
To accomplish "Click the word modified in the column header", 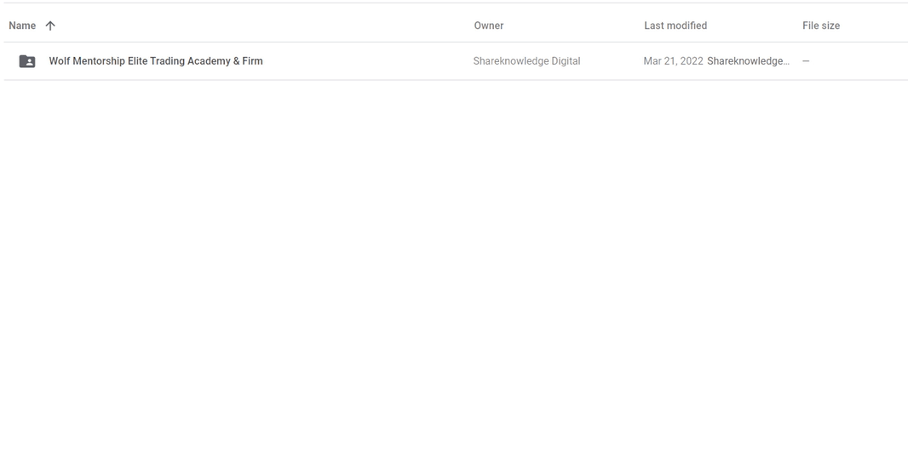I will pos(688,26).
